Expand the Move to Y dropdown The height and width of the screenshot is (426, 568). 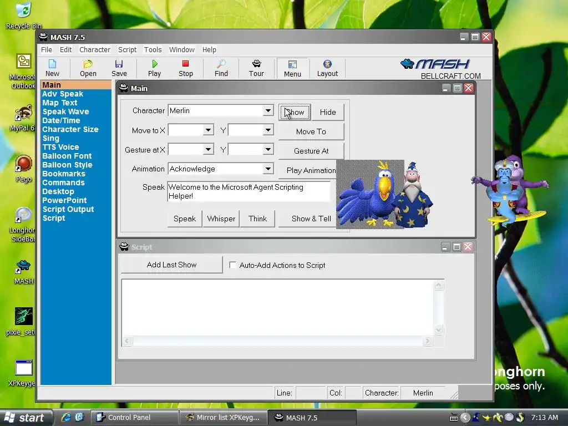click(x=268, y=130)
